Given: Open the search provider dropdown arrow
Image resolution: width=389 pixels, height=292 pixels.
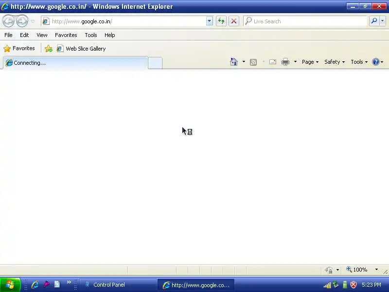Looking at the screenshot, I should tap(383, 21).
